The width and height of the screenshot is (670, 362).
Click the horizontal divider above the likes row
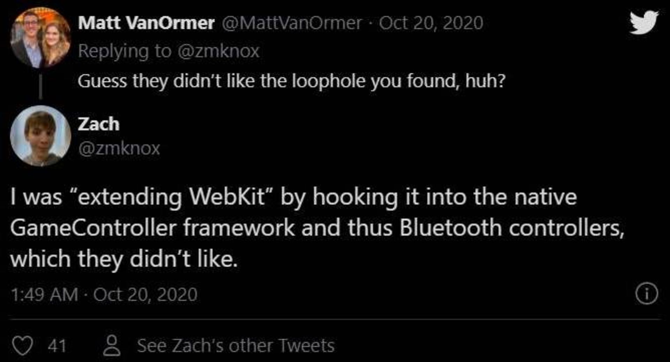[x=335, y=319]
